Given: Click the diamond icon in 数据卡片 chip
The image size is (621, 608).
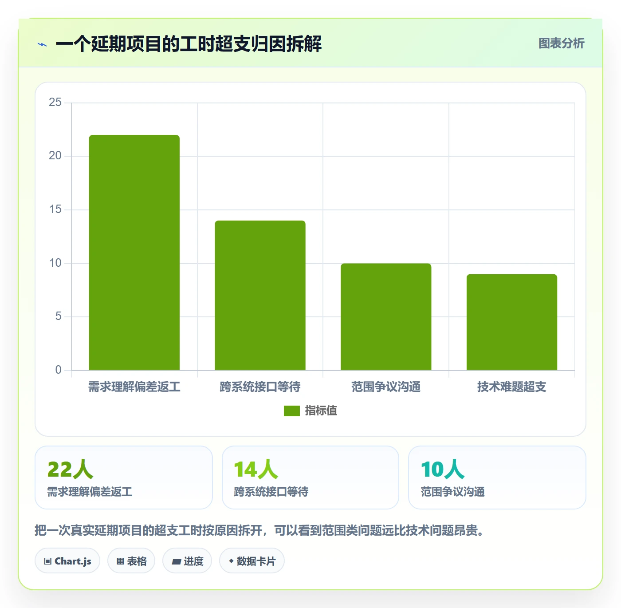Looking at the screenshot, I should pyautogui.click(x=231, y=561).
